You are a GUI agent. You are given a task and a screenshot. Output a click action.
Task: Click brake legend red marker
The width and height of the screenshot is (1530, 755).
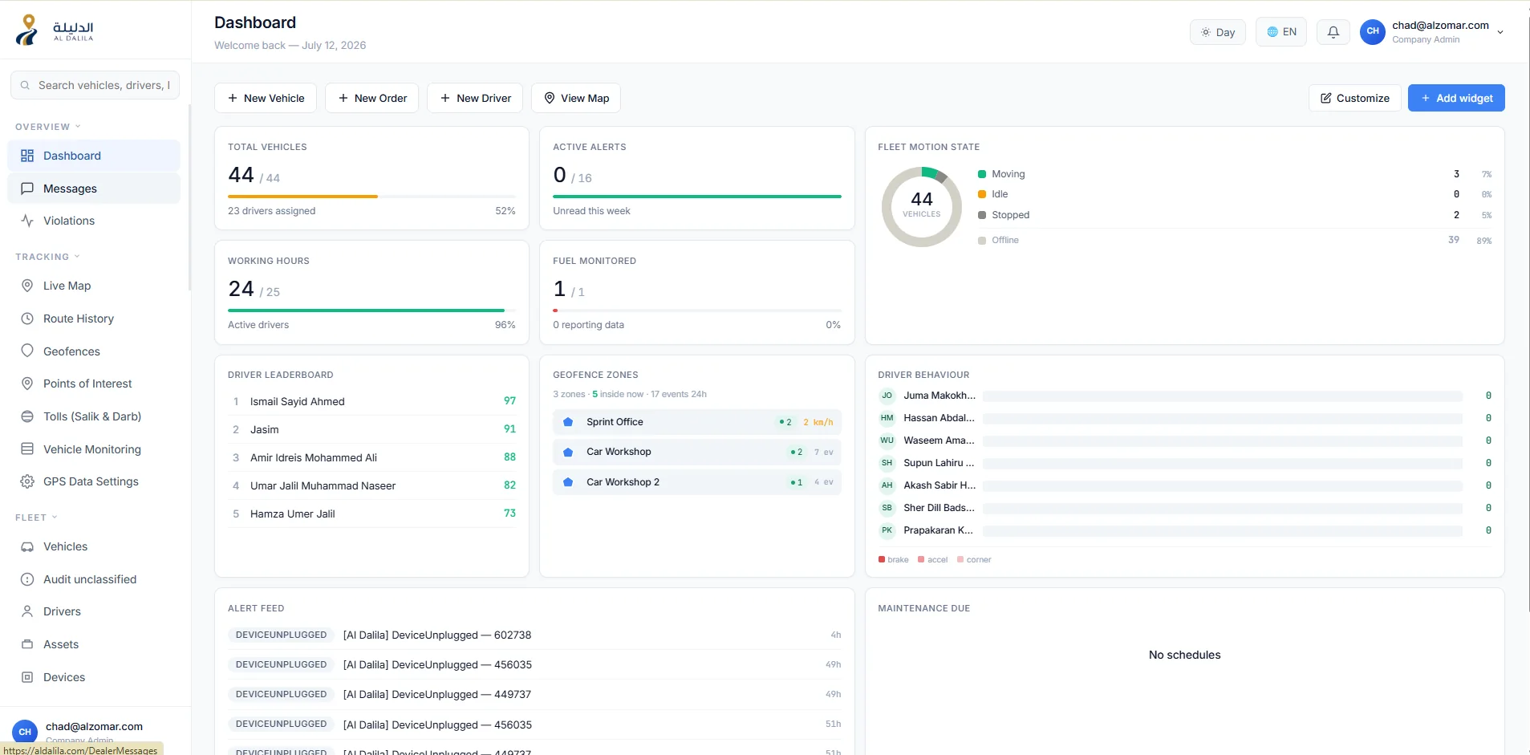coord(882,559)
